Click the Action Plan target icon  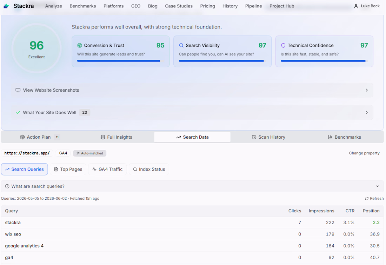[x=22, y=137]
